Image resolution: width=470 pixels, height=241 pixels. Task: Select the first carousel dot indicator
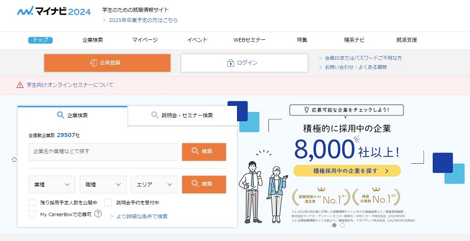334,225
